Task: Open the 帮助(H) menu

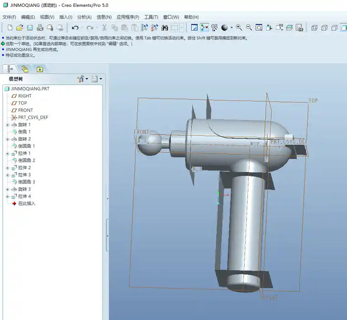Action: point(191,17)
